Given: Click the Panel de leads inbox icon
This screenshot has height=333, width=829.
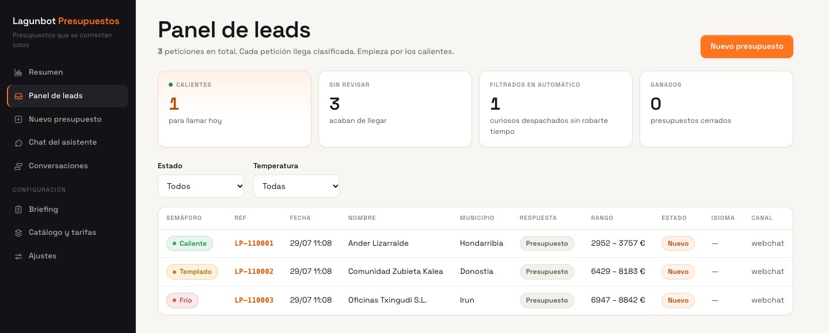Looking at the screenshot, I should [x=18, y=96].
